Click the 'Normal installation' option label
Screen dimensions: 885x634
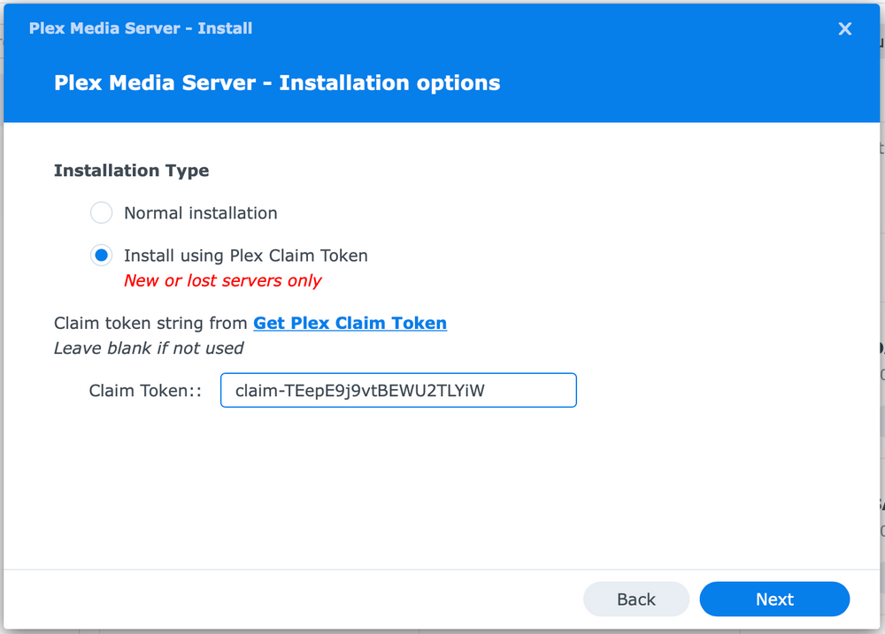click(200, 213)
